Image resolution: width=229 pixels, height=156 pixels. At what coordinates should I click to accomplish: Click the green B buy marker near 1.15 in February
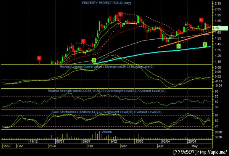pos(94,60)
